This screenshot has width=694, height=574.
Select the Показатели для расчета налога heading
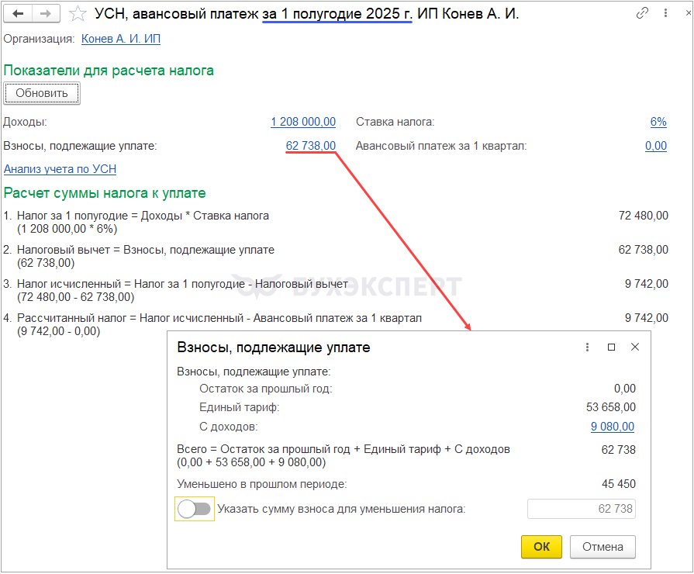[x=109, y=71]
